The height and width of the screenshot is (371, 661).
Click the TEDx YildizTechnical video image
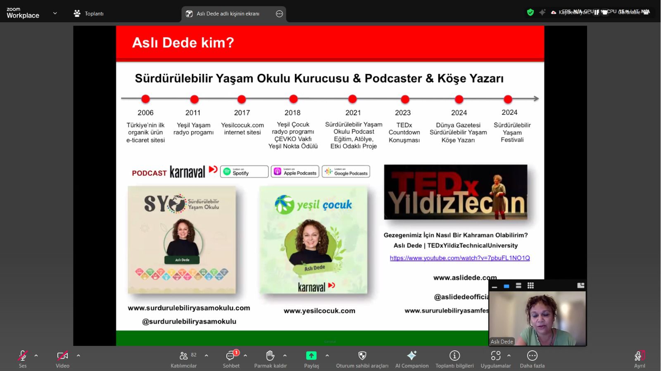pyautogui.click(x=456, y=192)
